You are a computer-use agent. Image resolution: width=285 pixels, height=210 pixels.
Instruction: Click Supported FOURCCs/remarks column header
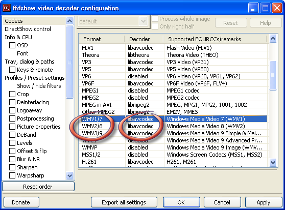(215, 39)
